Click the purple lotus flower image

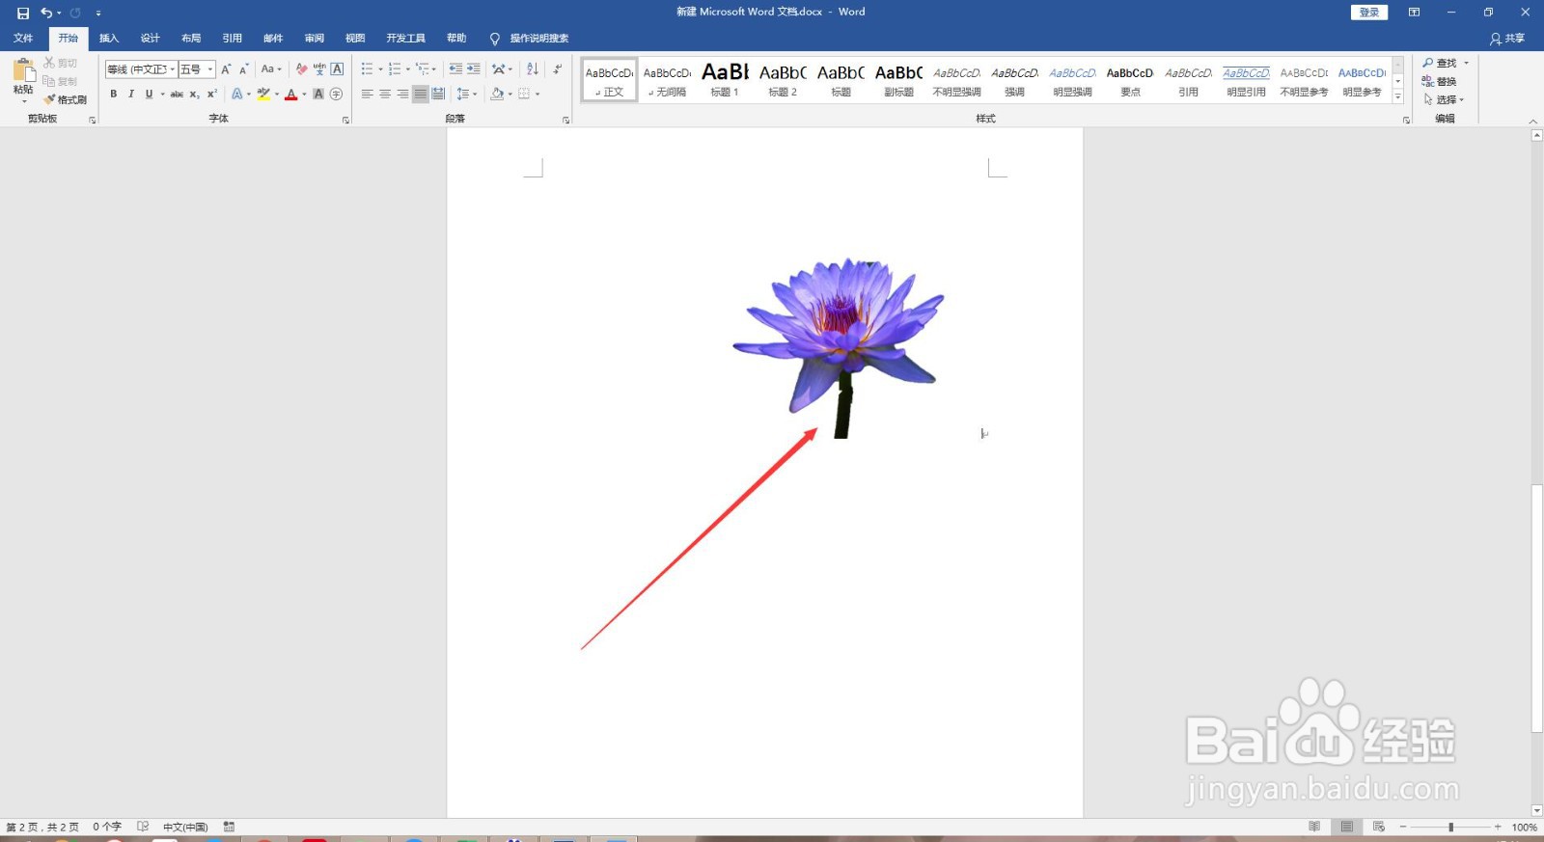[840, 347]
